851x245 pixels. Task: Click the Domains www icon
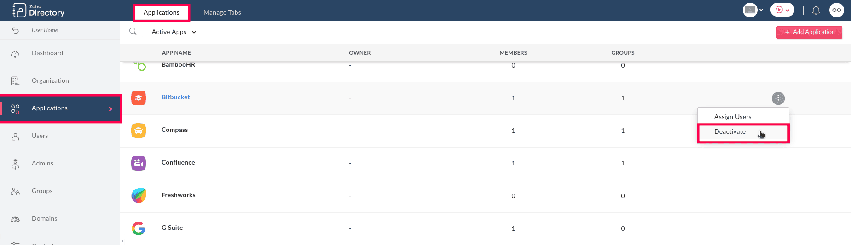pos(15,219)
